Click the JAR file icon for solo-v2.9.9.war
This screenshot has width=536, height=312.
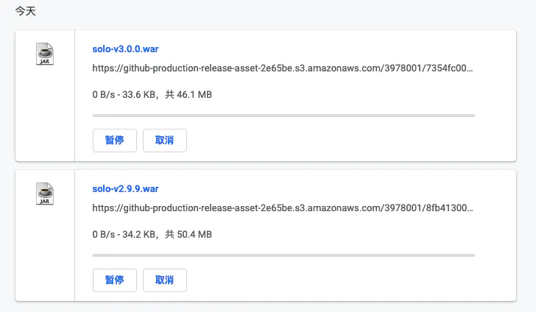click(45, 194)
